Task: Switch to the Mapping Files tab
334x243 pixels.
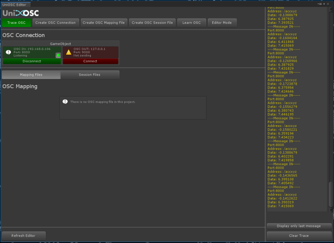Action: pyautogui.click(x=31, y=75)
